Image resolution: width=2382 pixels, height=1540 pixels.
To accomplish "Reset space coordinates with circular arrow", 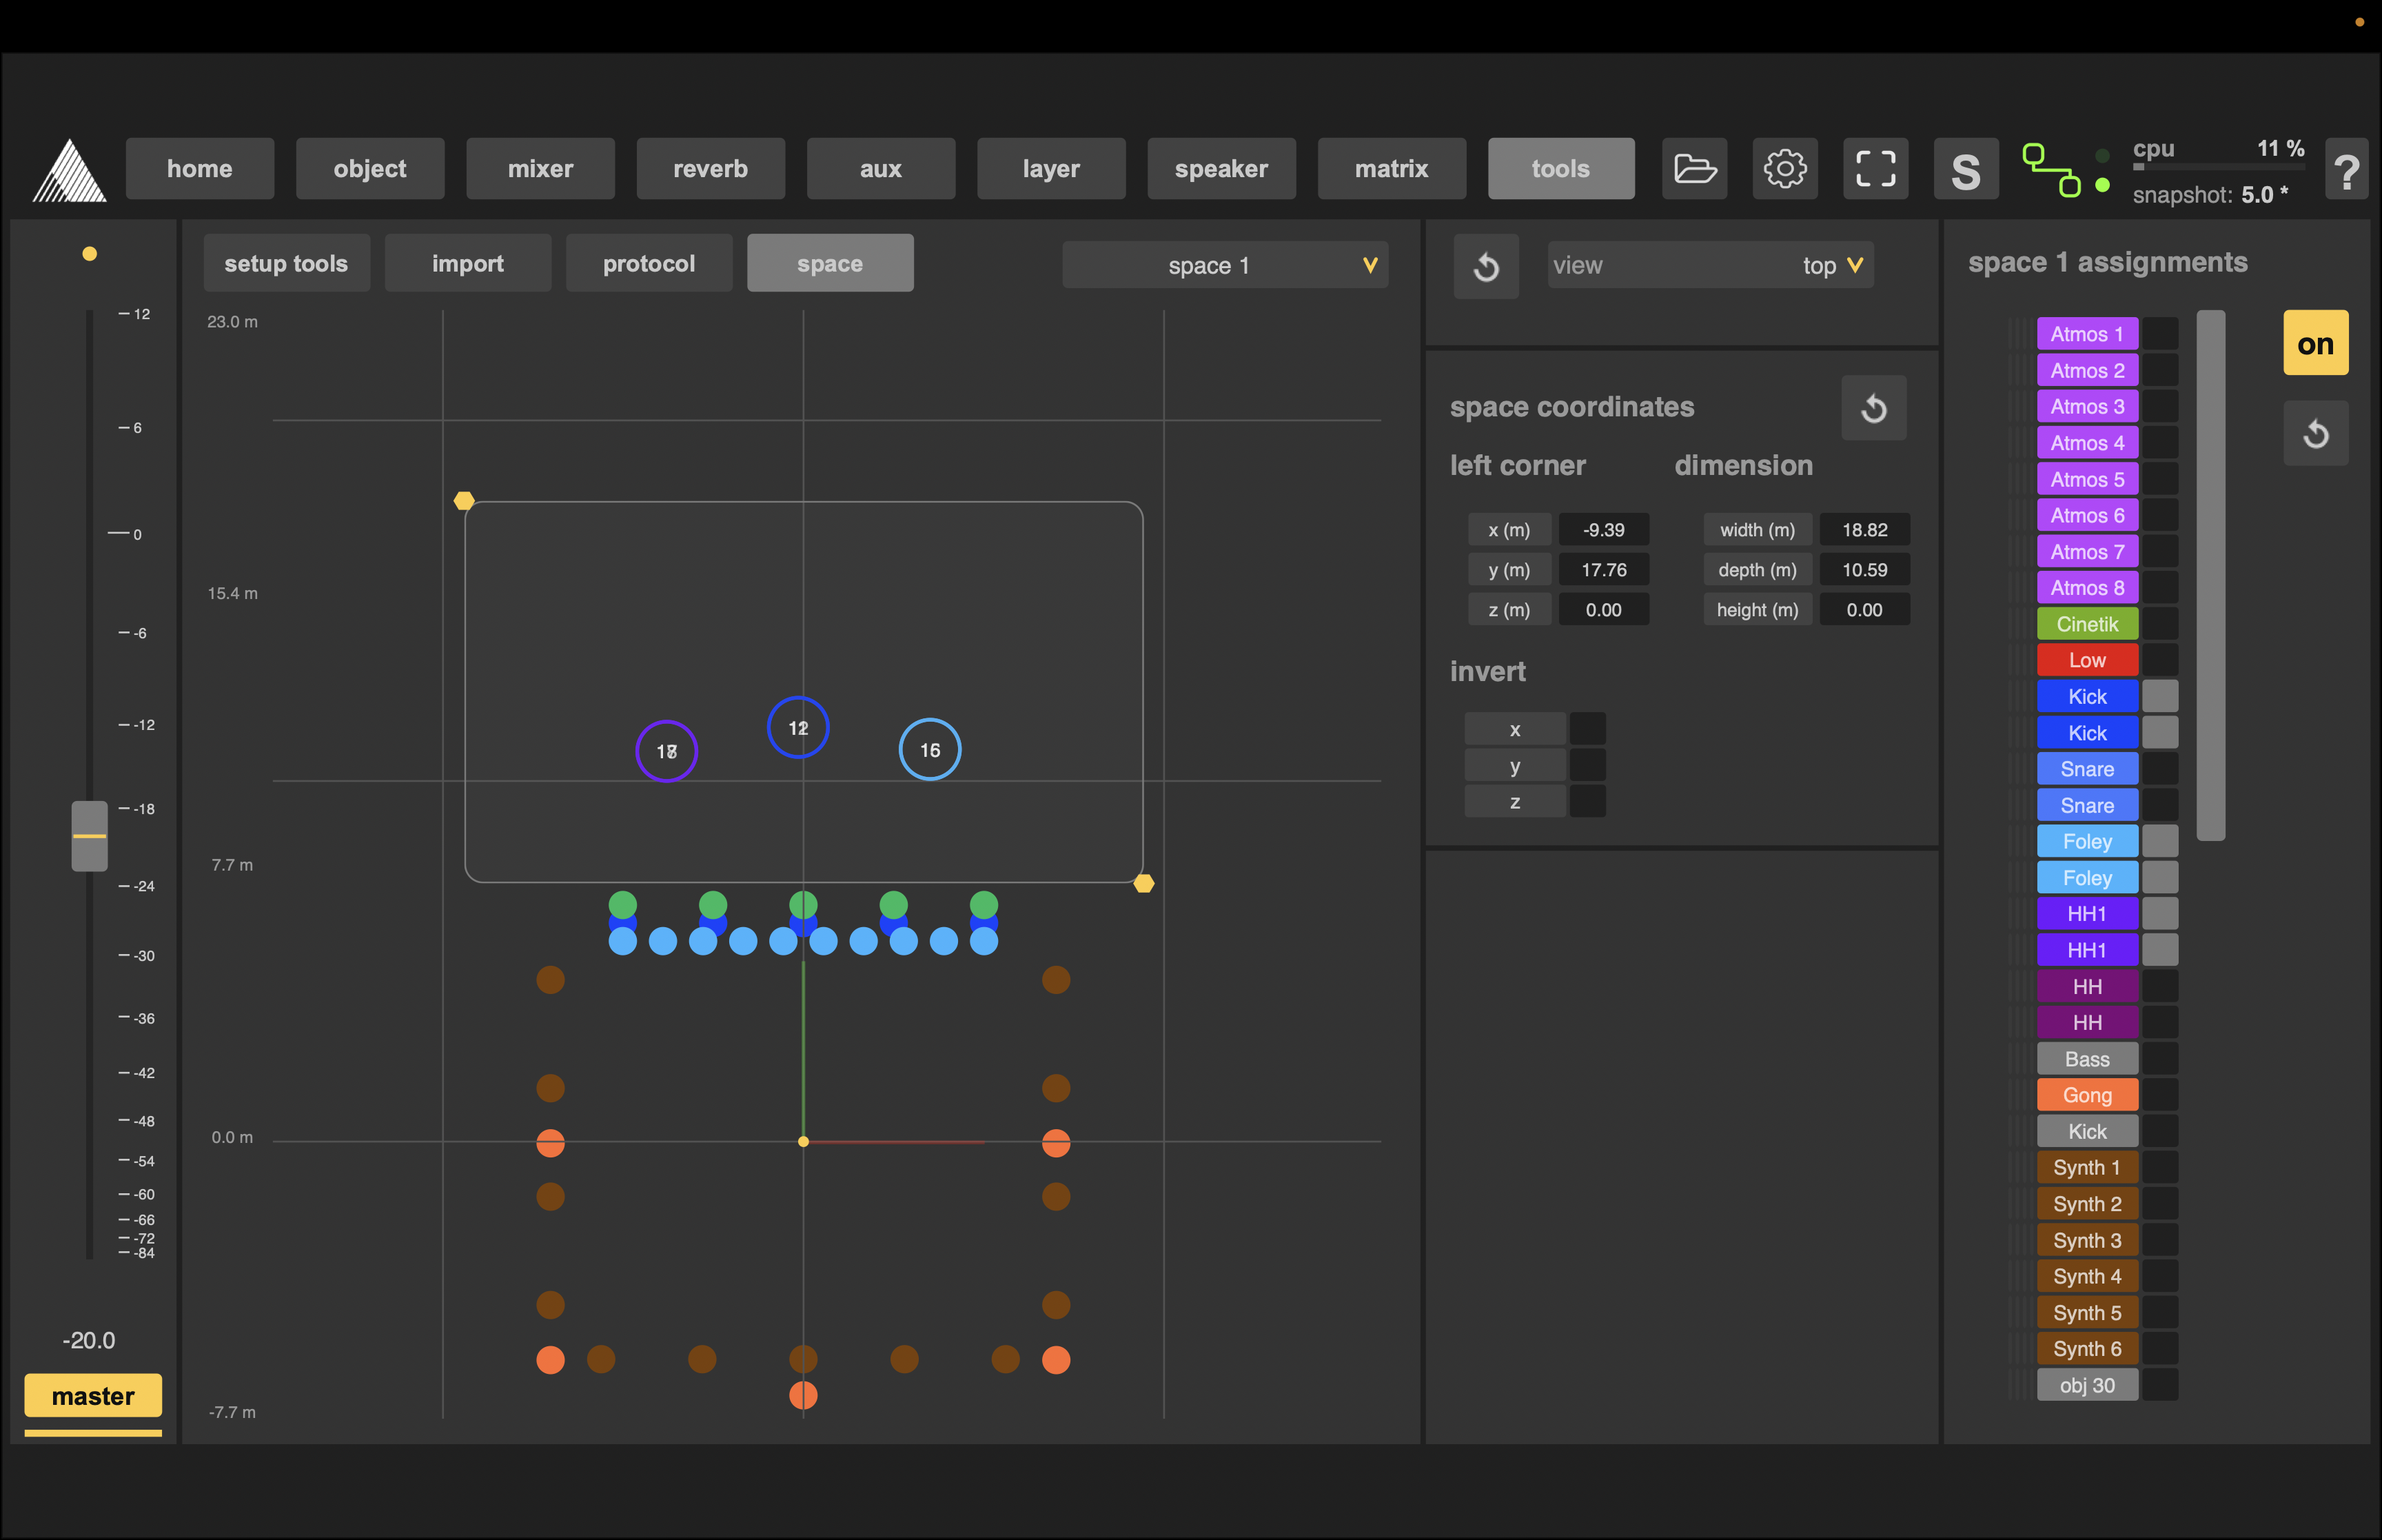I will [x=1873, y=408].
